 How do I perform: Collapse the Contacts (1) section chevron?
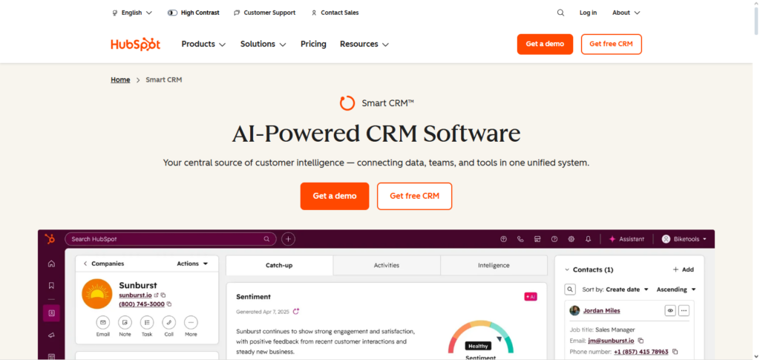(567, 269)
